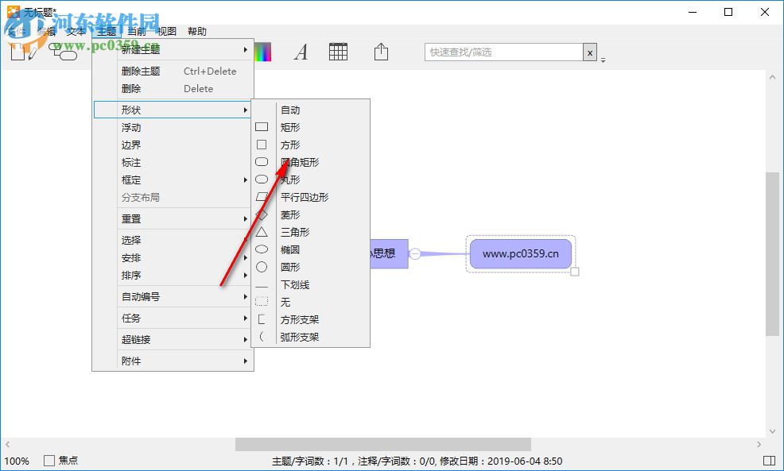Choose 删除主题 from the menu
The height and width of the screenshot is (471, 784).
pyautogui.click(x=140, y=71)
